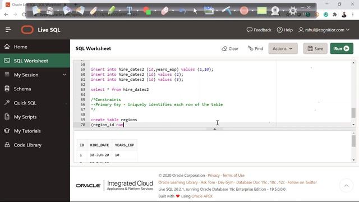Open dropdown arrow next to shapes tool
Screen dimensions: 359x202
point(155,11)
